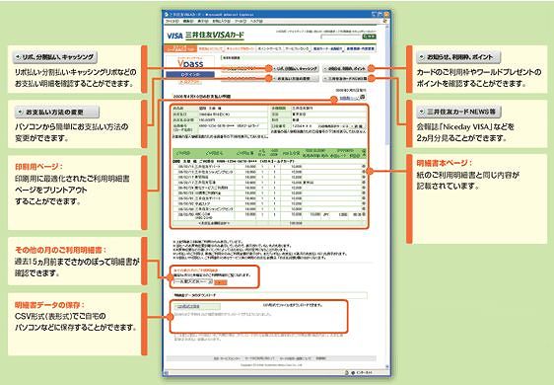Click the CSV形式で保存 download button
554x385 pixels.
(197, 306)
